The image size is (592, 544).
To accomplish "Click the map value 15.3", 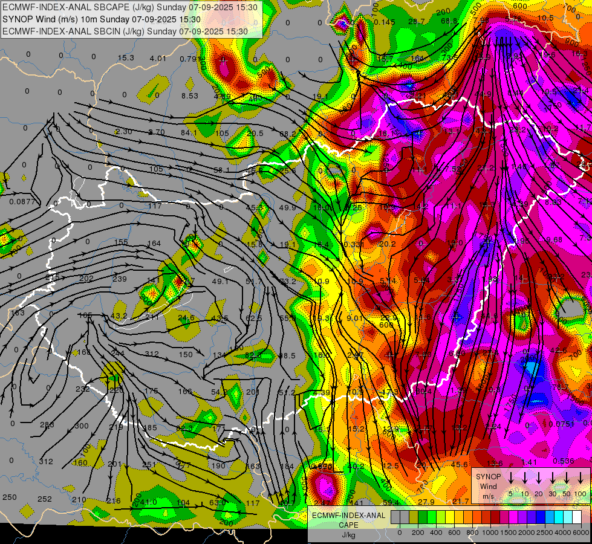I will coord(126,58).
